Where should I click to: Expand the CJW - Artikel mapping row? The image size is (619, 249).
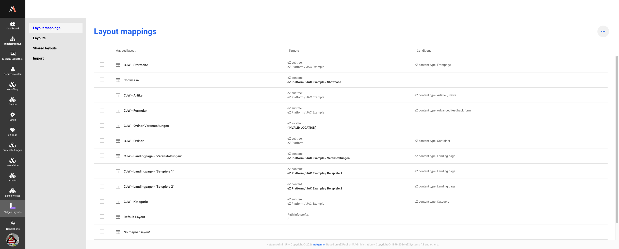[133, 95]
